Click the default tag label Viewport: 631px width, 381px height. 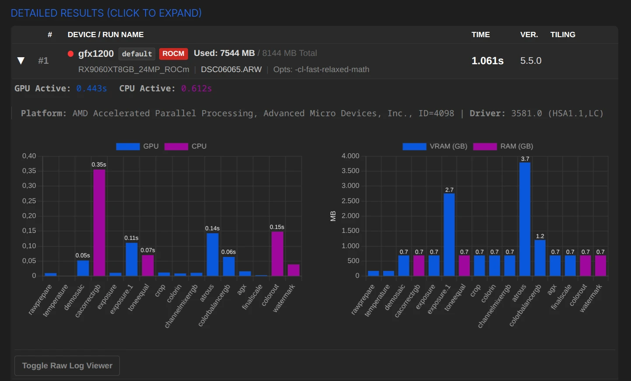click(x=137, y=54)
